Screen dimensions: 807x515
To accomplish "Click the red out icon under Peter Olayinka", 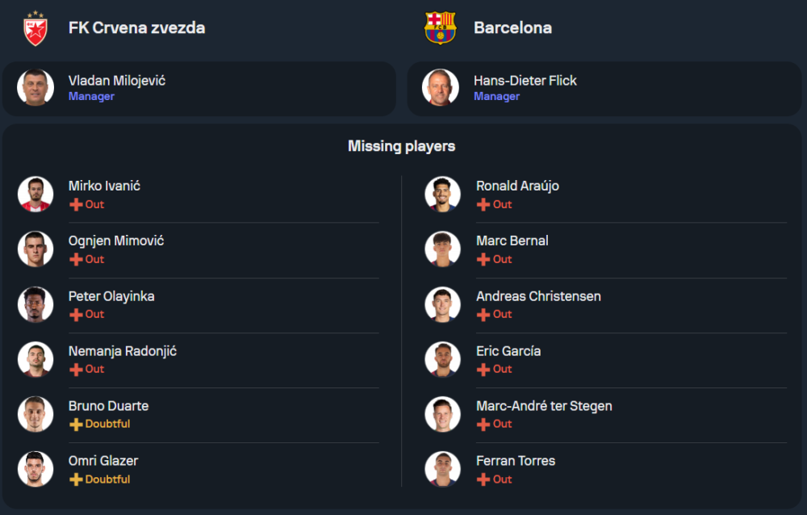I will [76, 314].
